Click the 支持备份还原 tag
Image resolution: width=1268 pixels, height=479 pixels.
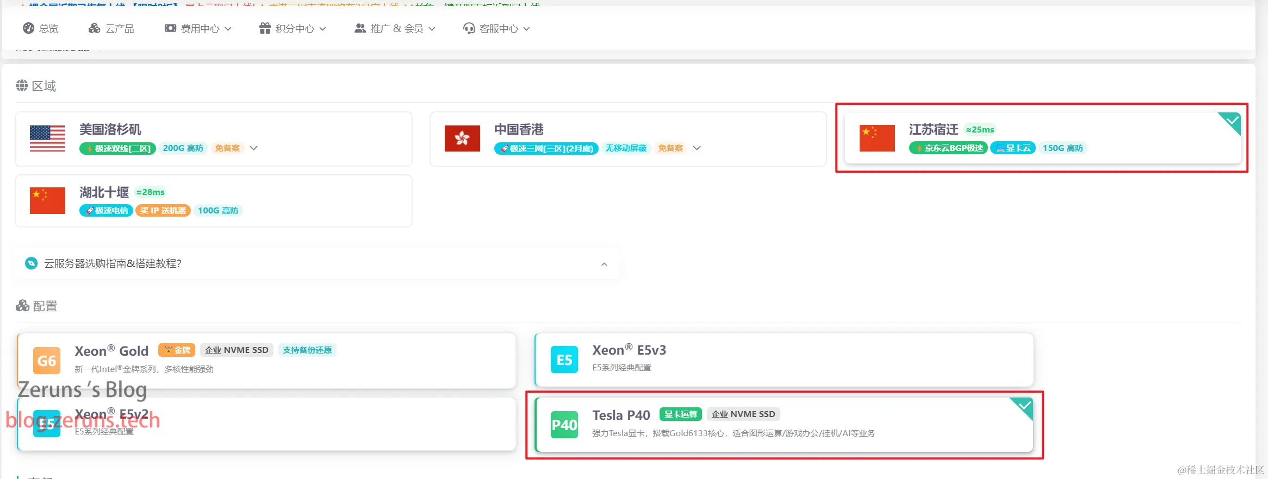pyautogui.click(x=307, y=350)
